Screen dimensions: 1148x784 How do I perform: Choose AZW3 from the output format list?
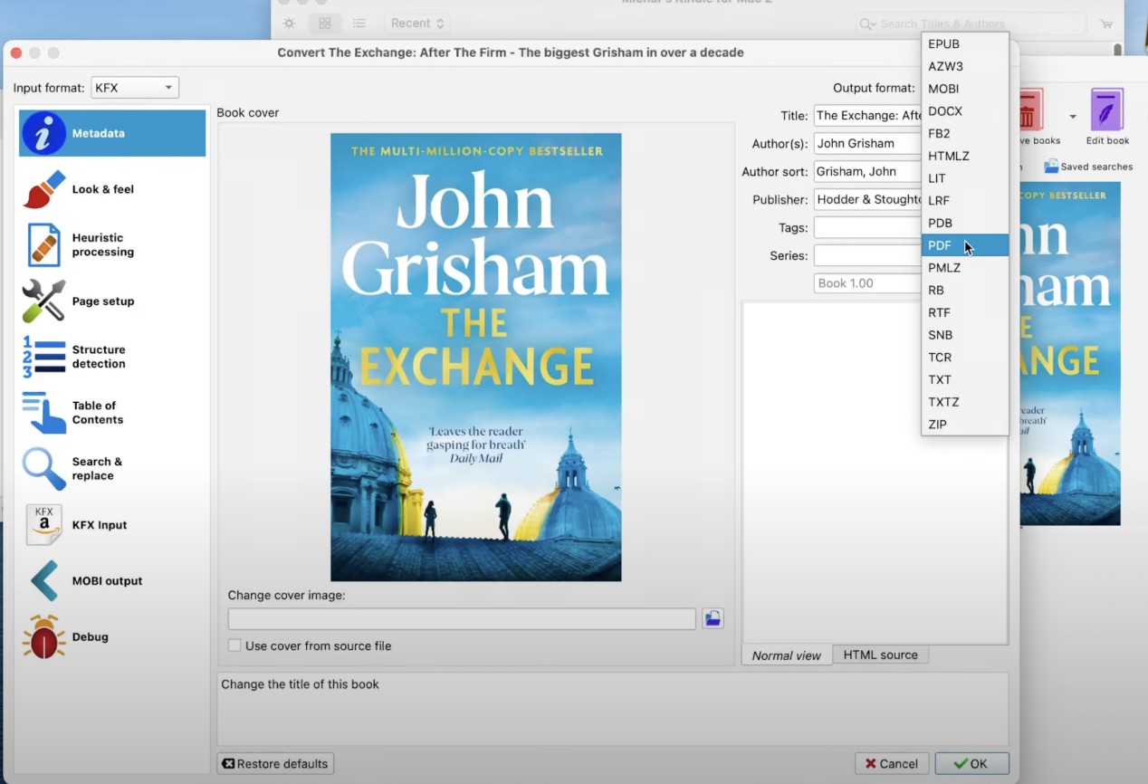click(965, 66)
